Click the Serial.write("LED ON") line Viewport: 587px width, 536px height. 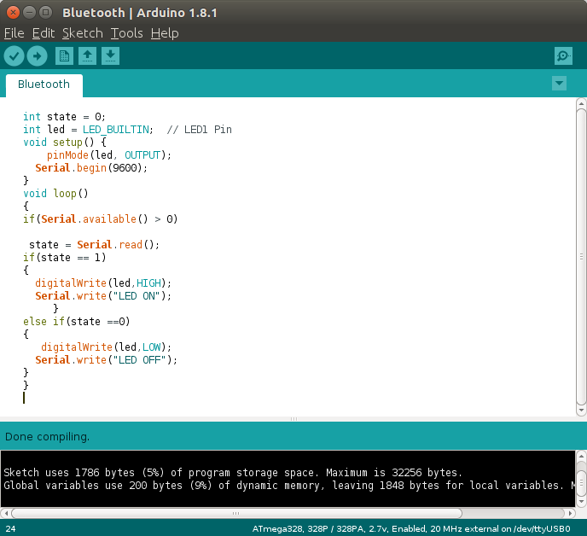click(x=103, y=296)
